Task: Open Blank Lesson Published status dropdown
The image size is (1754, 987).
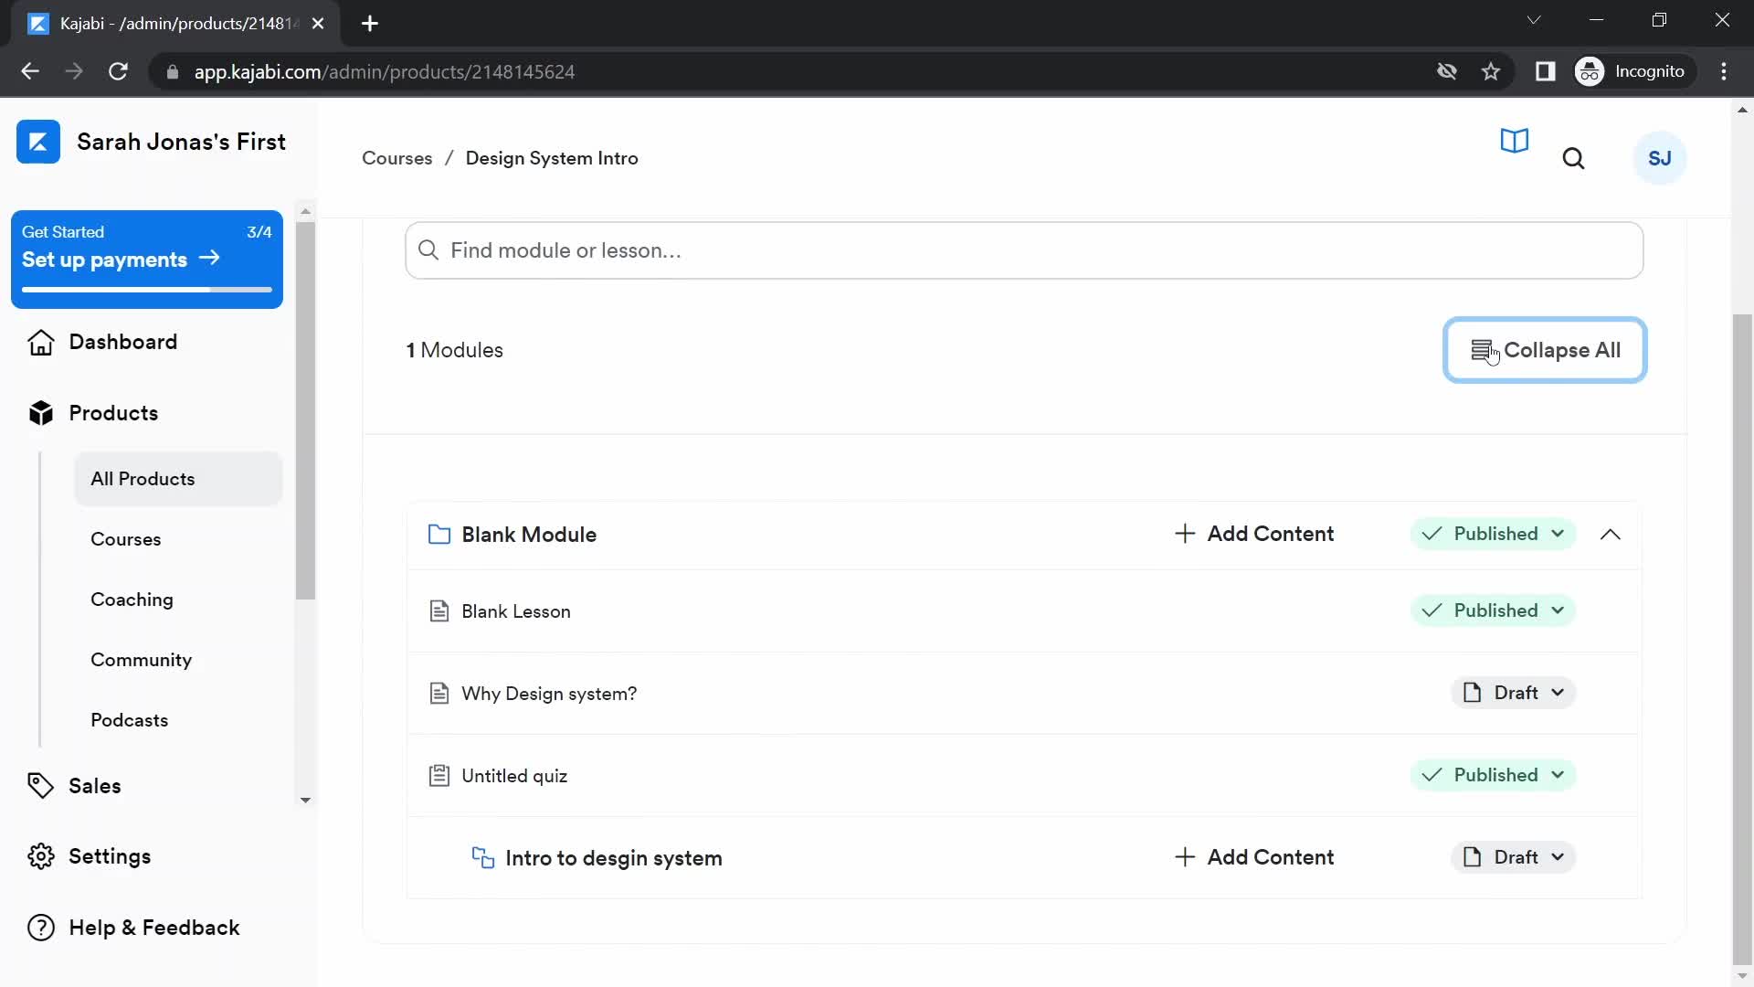Action: pos(1493,610)
